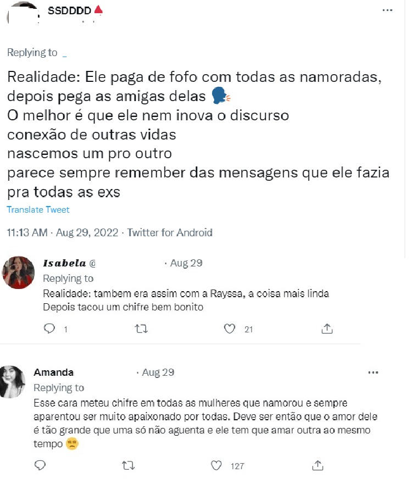The image size is (412, 484).
Task: Go to Isabela's profile via her name
Action: (x=64, y=263)
